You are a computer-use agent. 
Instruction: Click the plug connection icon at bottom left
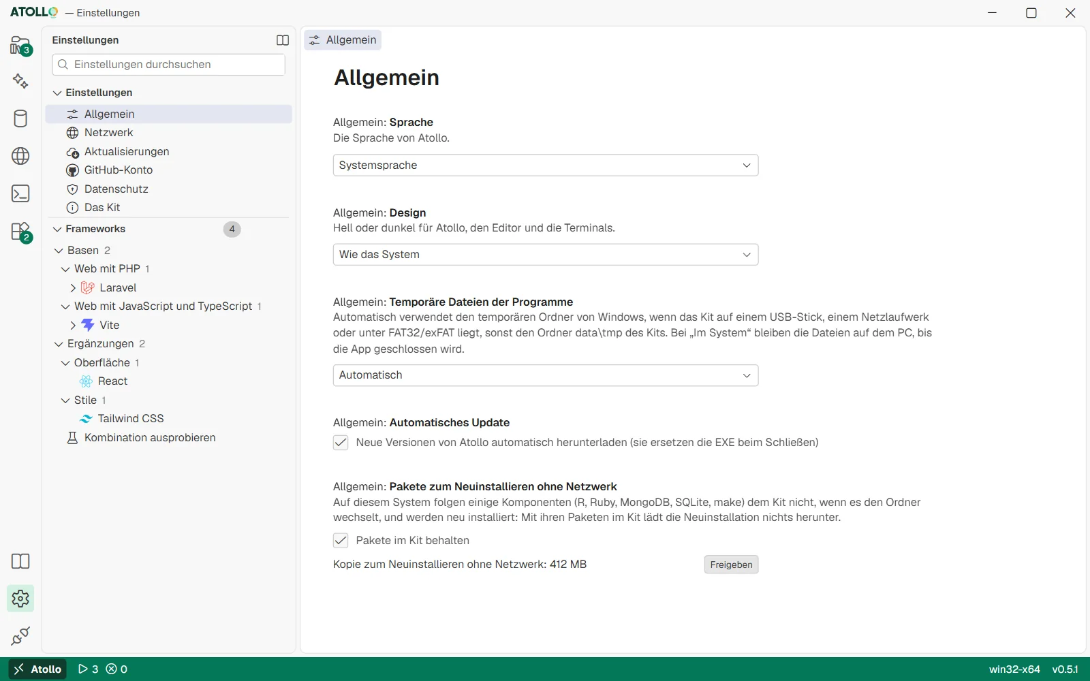[x=20, y=636]
